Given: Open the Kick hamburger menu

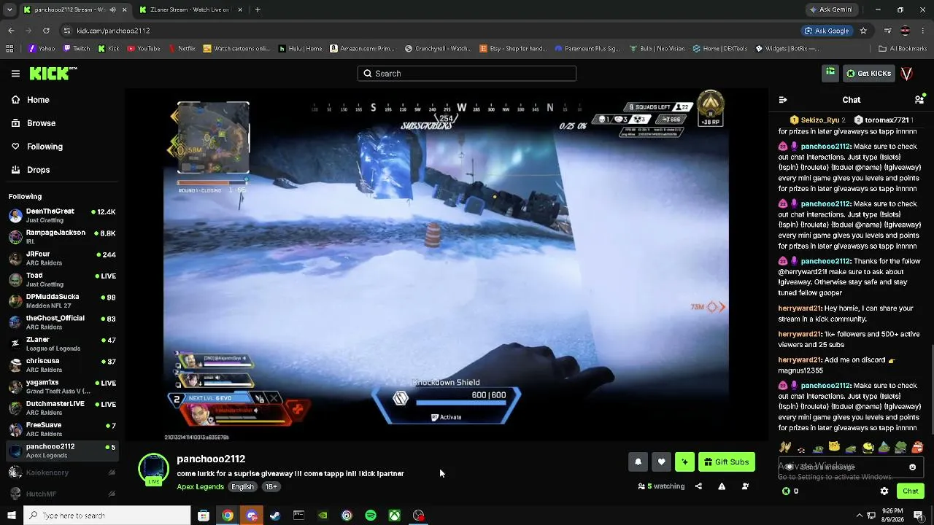Looking at the screenshot, I should 15,74.
